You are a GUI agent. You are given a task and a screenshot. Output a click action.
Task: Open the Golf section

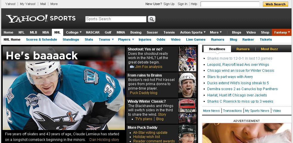pyautogui.click(x=108, y=32)
